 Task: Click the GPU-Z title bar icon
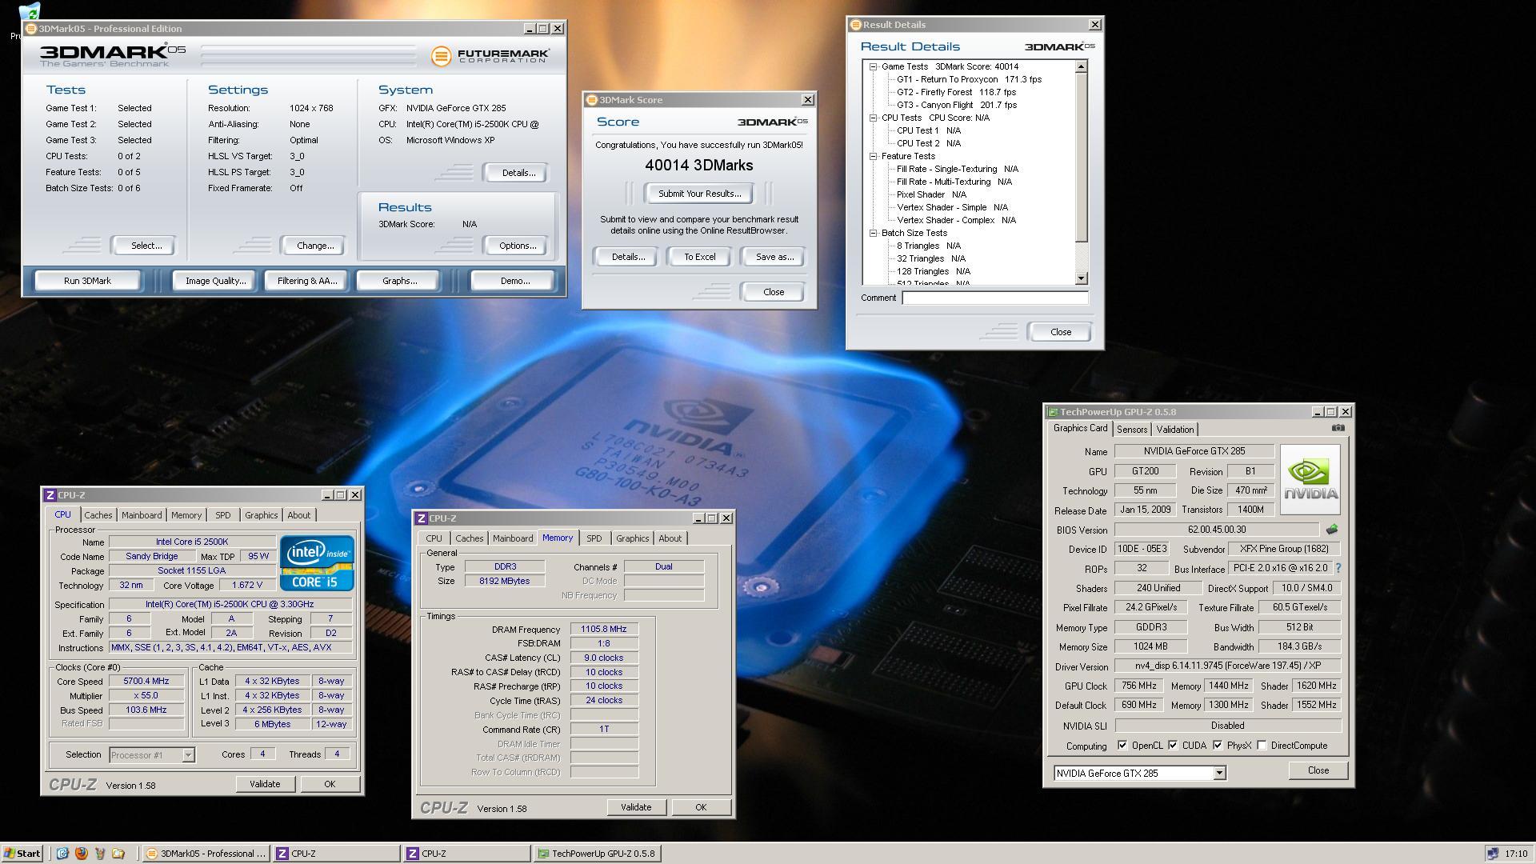click(x=1053, y=412)
